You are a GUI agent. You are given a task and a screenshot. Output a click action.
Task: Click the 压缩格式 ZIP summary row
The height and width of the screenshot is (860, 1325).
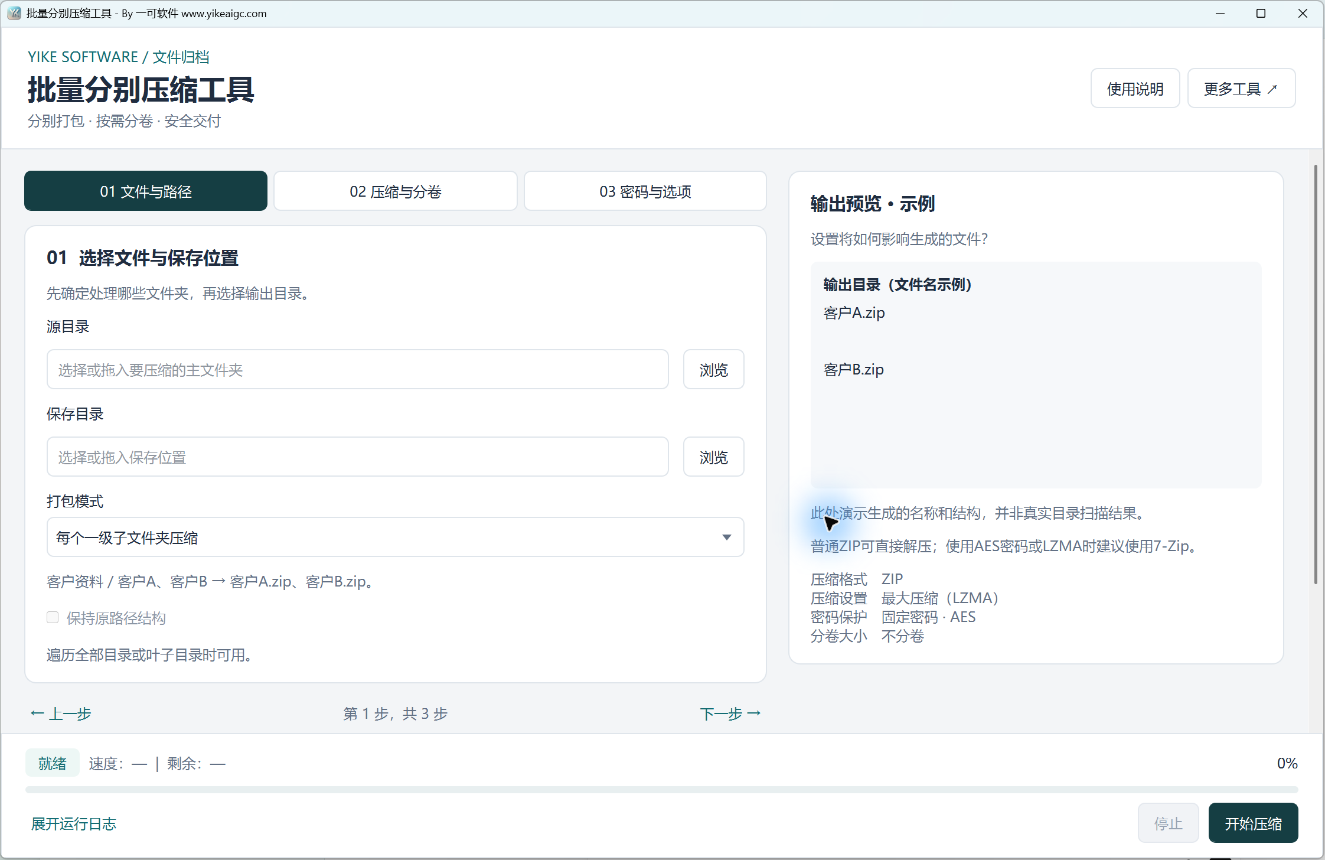pos(857,579)
